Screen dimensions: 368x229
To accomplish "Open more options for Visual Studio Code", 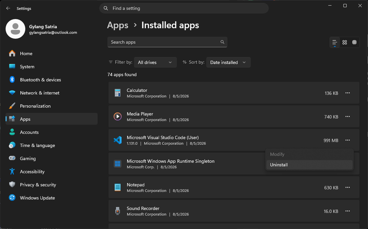I will (x=348, y=140).
